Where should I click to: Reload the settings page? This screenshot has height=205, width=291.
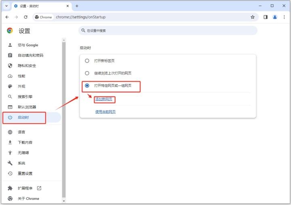pyautogui.click(x=25, y=17)
